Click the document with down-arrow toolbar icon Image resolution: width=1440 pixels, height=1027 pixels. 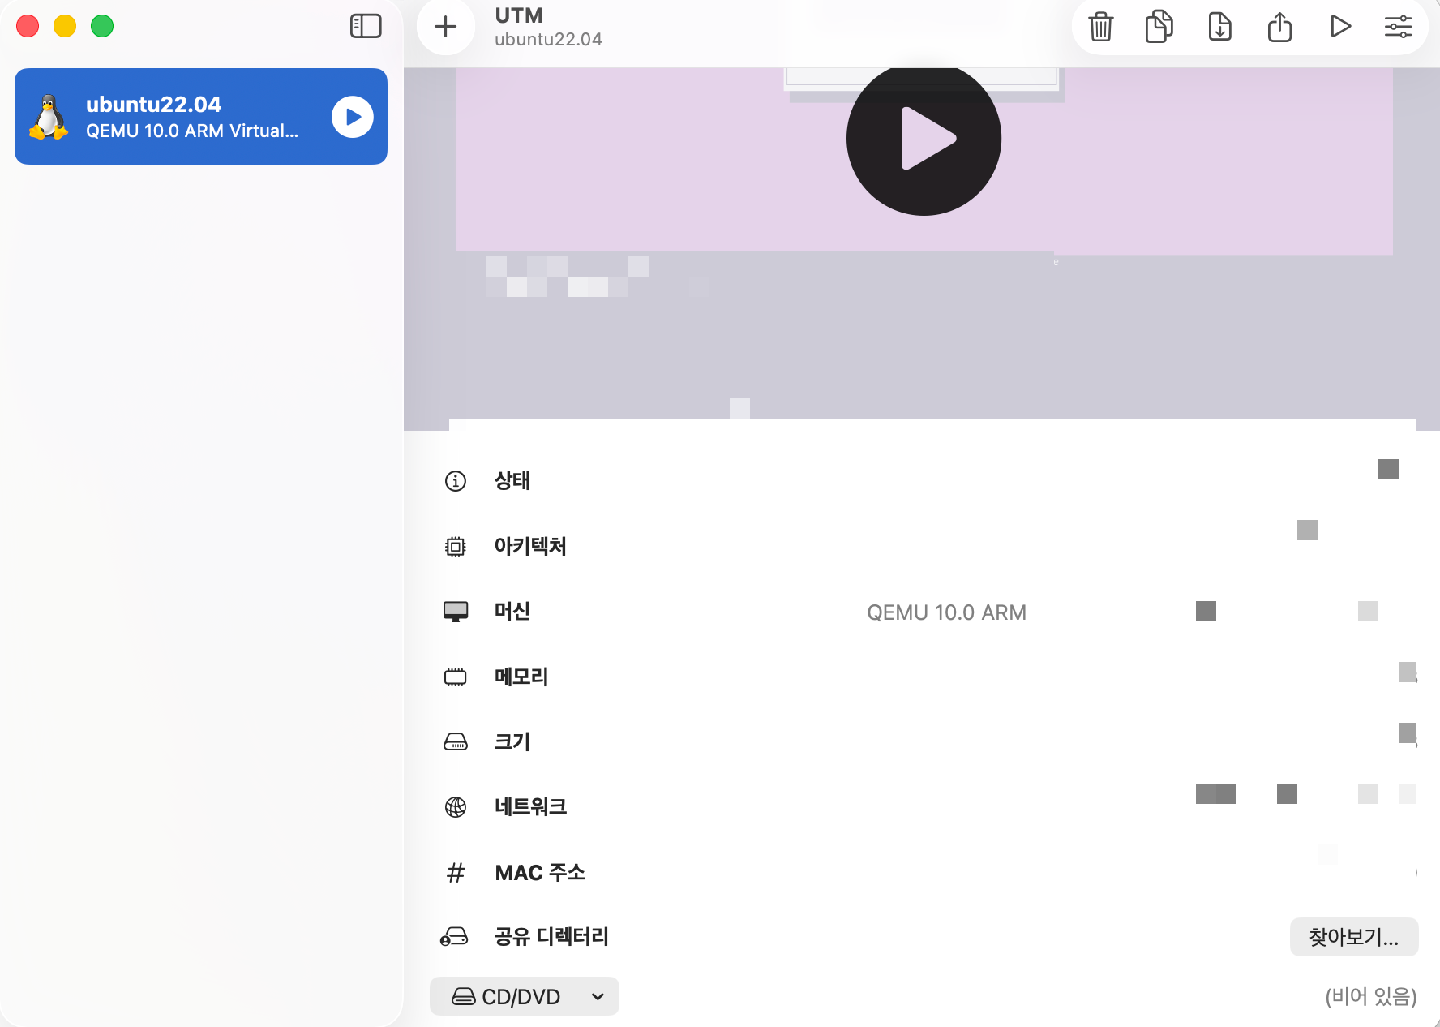click(x=1219, y=27)
